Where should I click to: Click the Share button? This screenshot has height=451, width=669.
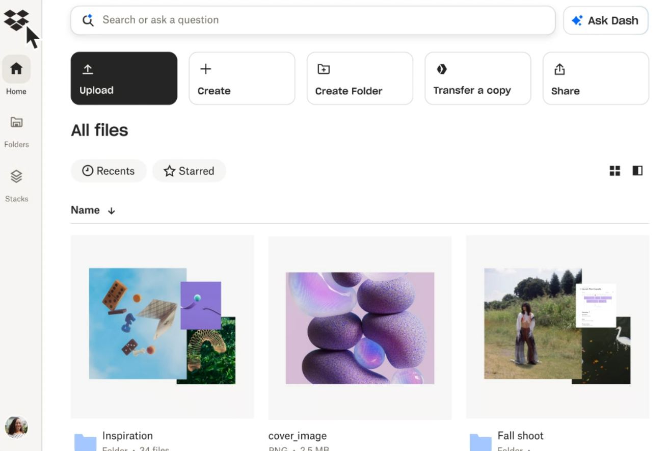596,78
